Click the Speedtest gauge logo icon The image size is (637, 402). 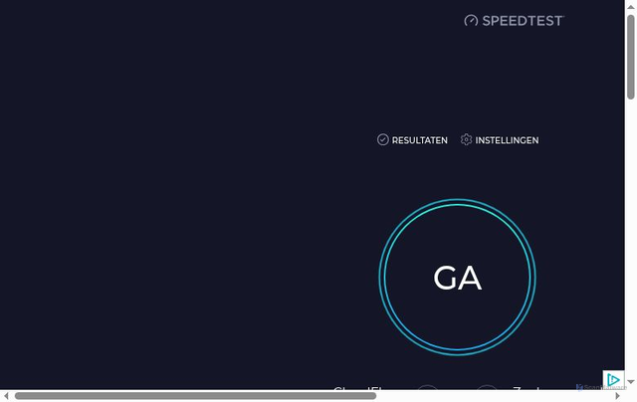471,21
